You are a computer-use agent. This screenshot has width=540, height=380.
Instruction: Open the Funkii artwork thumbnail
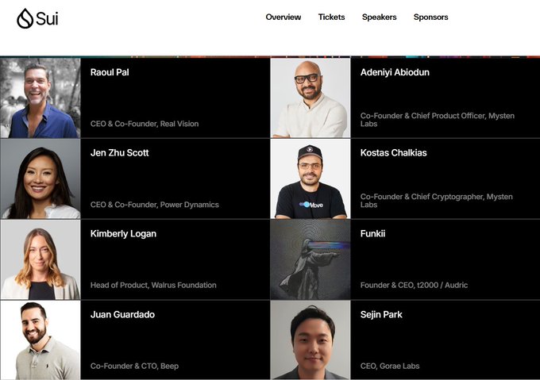tap(310, 259)
